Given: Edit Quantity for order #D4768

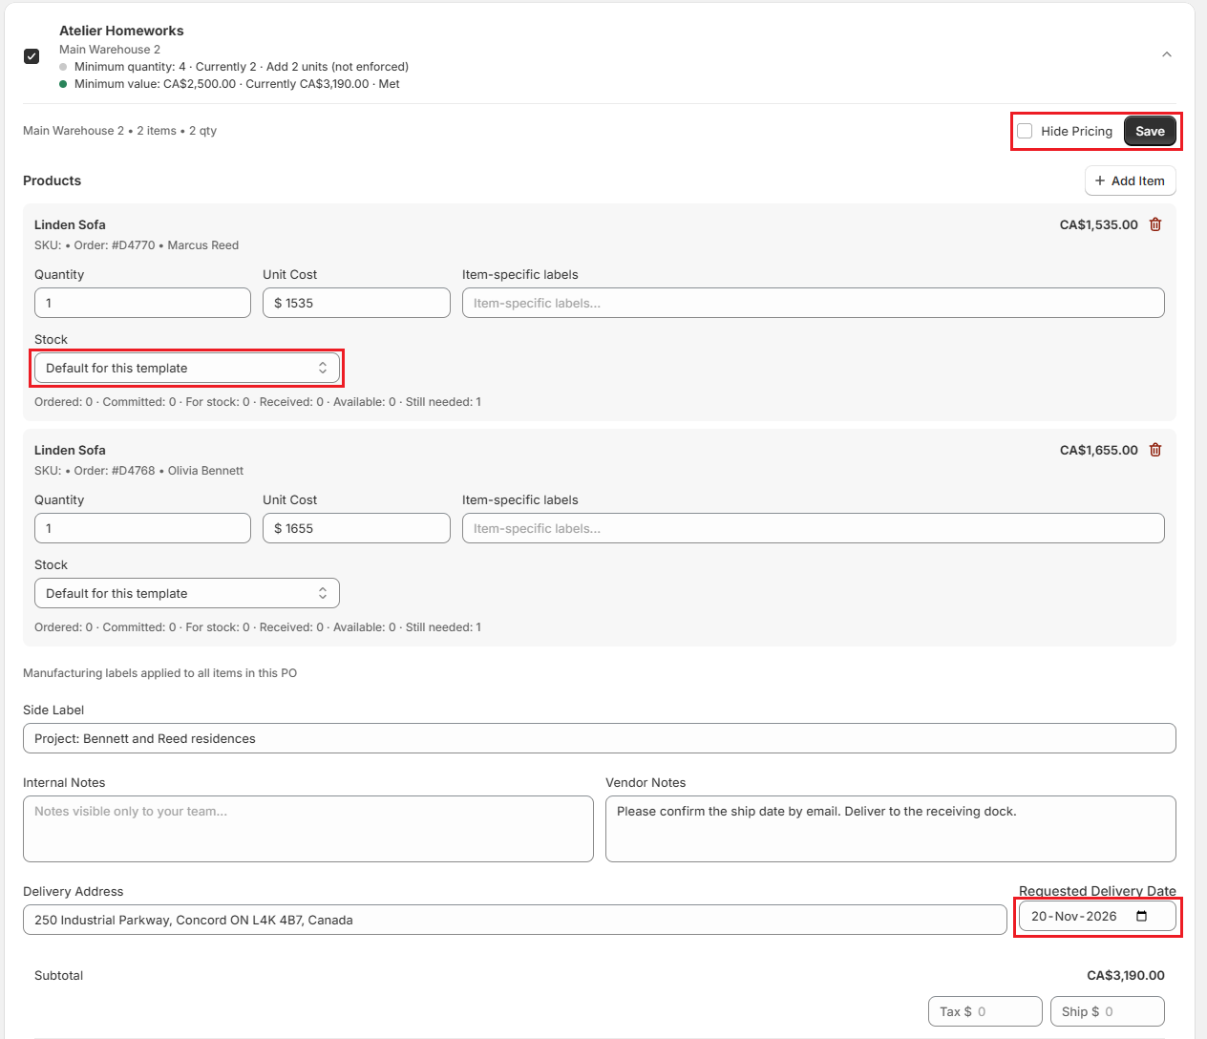Looking at the screenshot, I should (x=142, y=528).
